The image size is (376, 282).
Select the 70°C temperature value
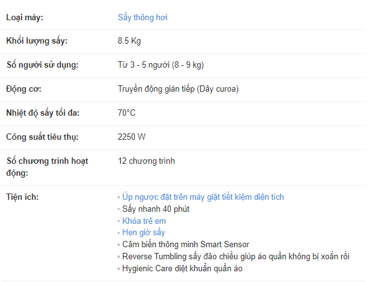(127, 113)
